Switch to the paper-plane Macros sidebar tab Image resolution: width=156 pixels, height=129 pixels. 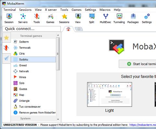click(6, 58)
